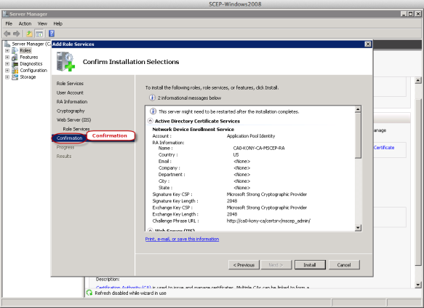Select Role Services under Web Server (IIS)
Image resolution: width=424 pixels, height=308 pixels.
[x=76, y=129]
